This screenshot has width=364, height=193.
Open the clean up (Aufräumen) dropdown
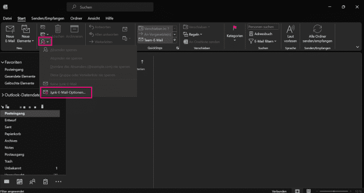click(x=44, y=35)
